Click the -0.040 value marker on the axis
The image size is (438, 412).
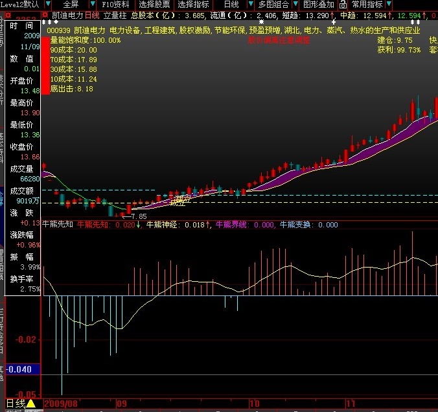pos(19,369)
